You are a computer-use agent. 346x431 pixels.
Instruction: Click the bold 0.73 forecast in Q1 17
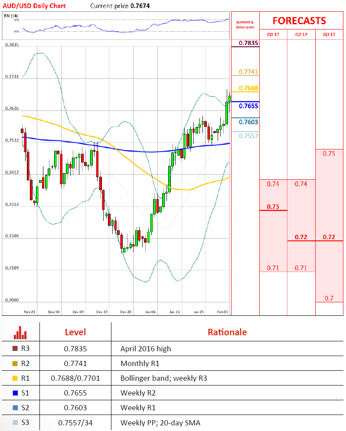[273, 207]
